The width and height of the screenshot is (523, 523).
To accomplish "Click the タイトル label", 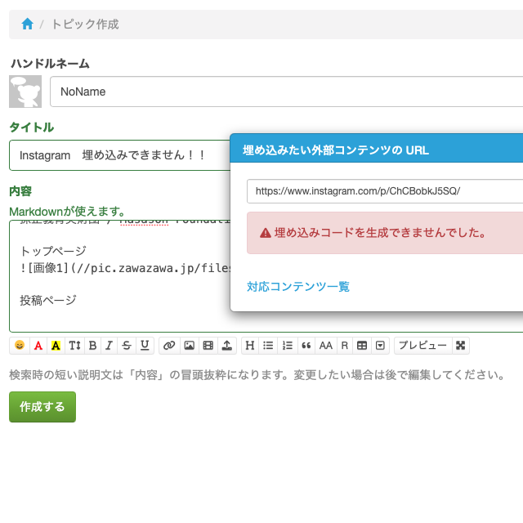I will point(32,127).
